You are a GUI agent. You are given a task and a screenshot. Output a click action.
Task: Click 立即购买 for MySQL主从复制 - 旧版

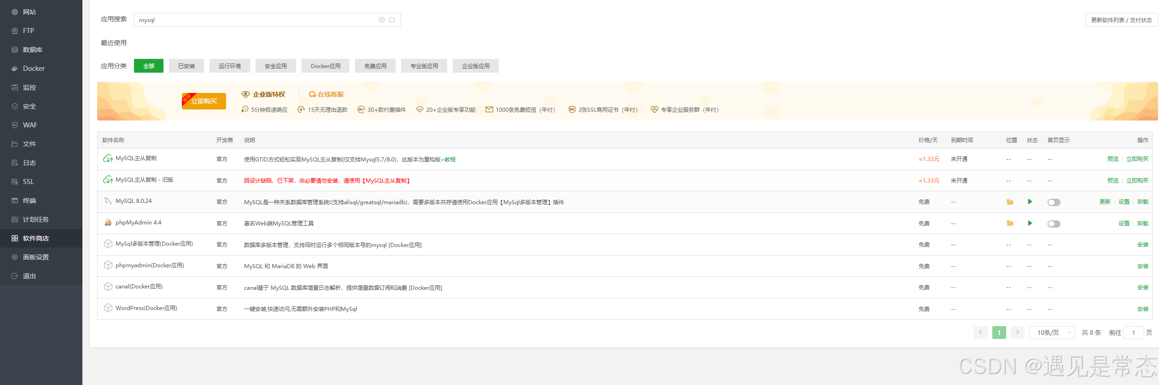click(1137, 181)
